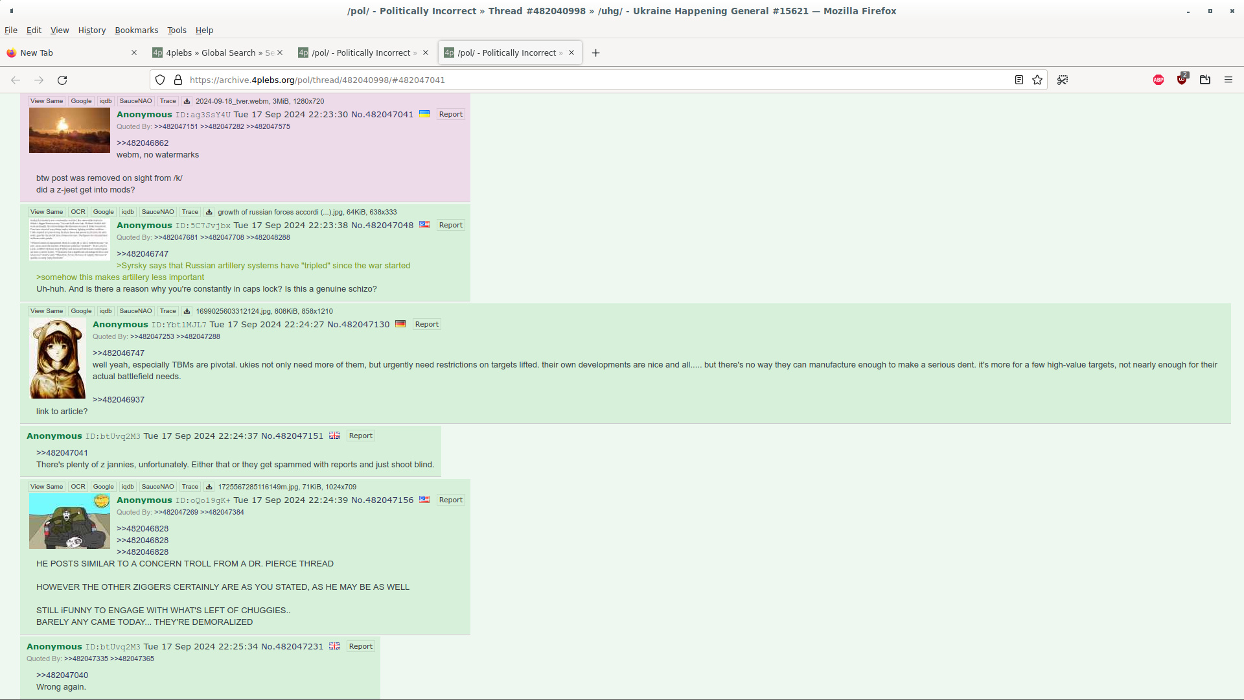Toggle reader view icon in address bar
The image size is (1244, 700).
[1019, 80]
